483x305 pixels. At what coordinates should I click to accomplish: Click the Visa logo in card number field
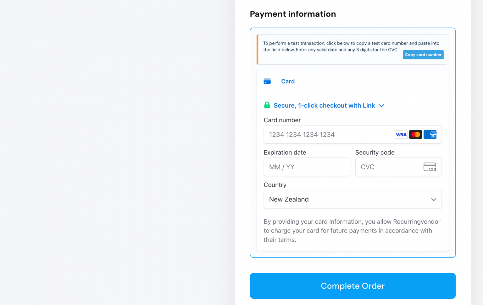point(401,134)
